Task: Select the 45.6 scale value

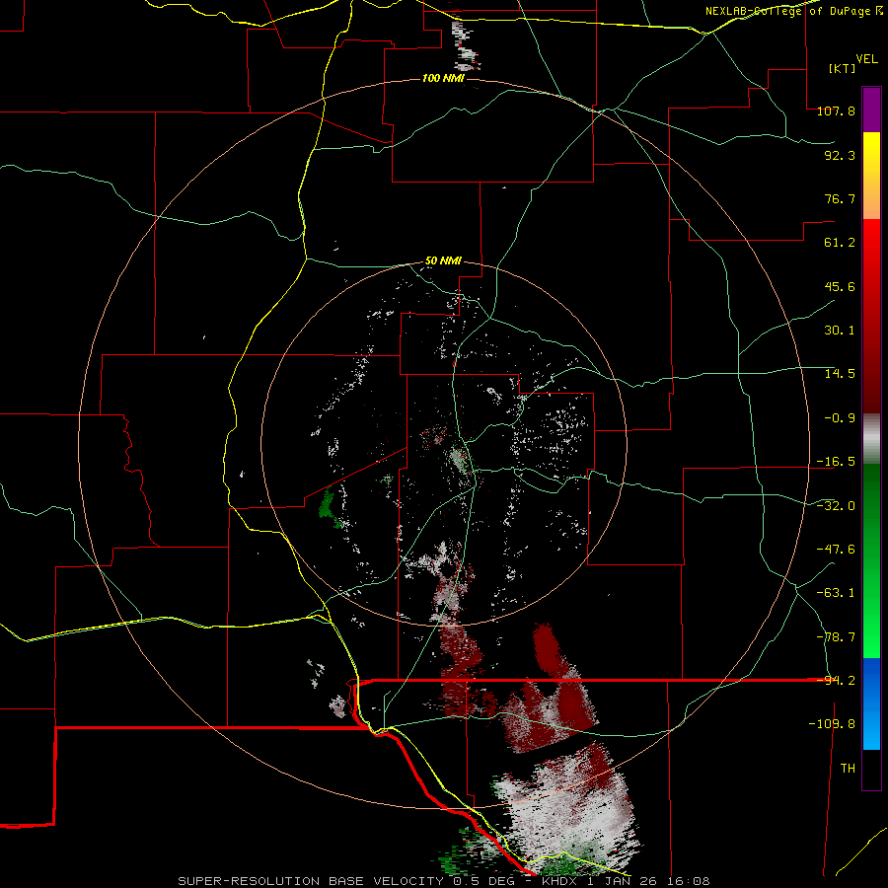Action: click(x=840, y=286)
